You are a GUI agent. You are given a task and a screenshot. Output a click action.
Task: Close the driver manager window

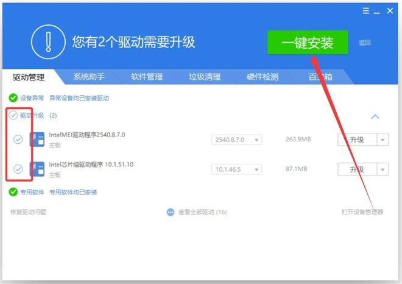(390, 11)
